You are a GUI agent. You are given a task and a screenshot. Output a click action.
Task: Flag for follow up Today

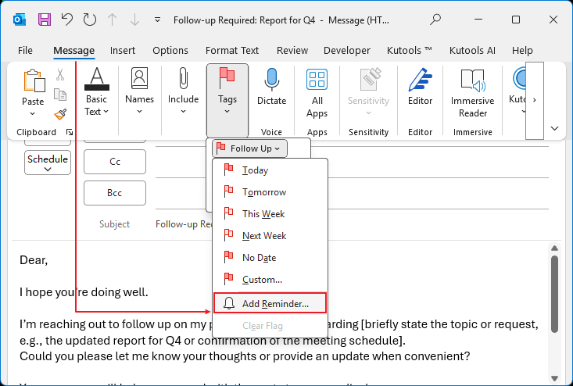(270, 170)
